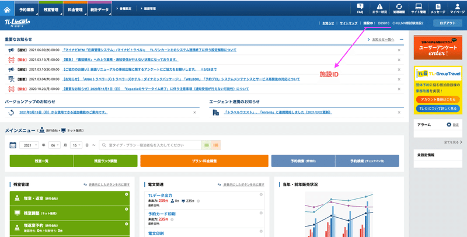Viewport: 467px width, 237px height.
Task: Open the year 2021 dropdown
Action: point(29,145)
